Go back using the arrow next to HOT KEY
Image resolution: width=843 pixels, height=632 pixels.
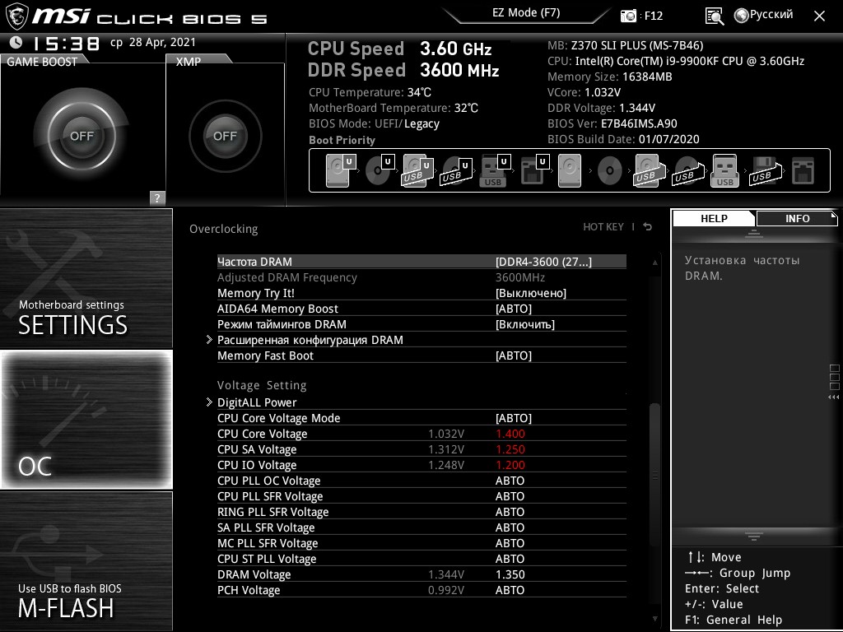click(x=648, y=227)
